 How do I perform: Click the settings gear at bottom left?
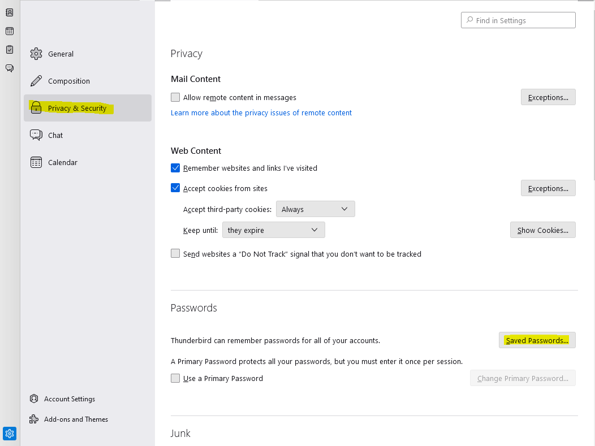point(10,434)
